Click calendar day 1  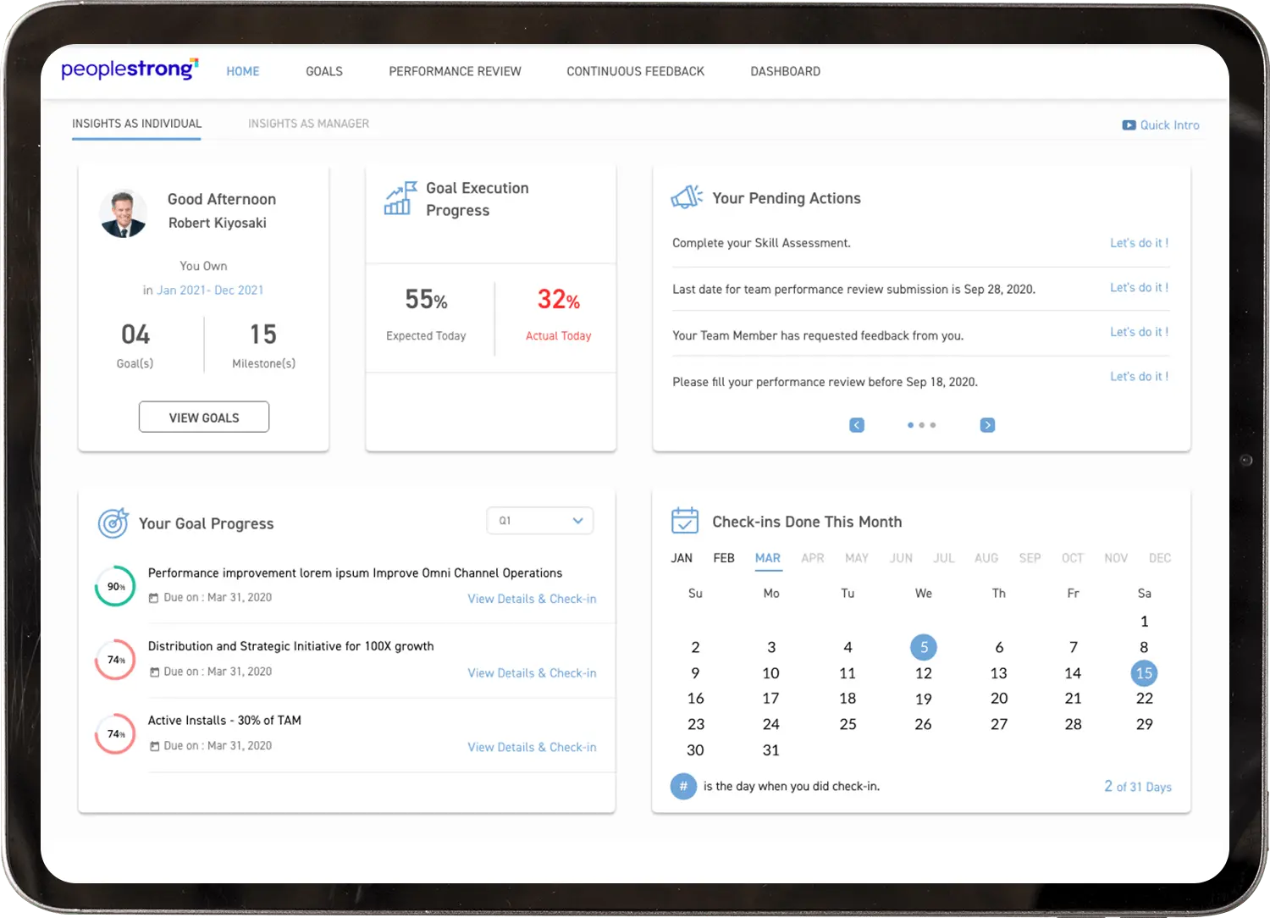point(1144,622)
